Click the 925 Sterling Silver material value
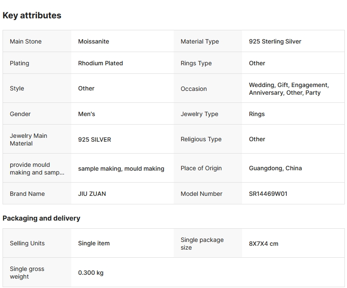The width and height of the screenshot is (347, 288). tap(275, 41)
